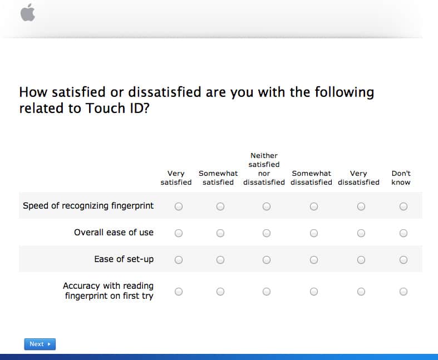Pick Neither satisfied nor dissatisfied for Accuracy row

pos(267,292)
